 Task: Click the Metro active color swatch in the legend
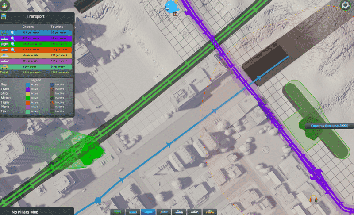coord(27,97)
